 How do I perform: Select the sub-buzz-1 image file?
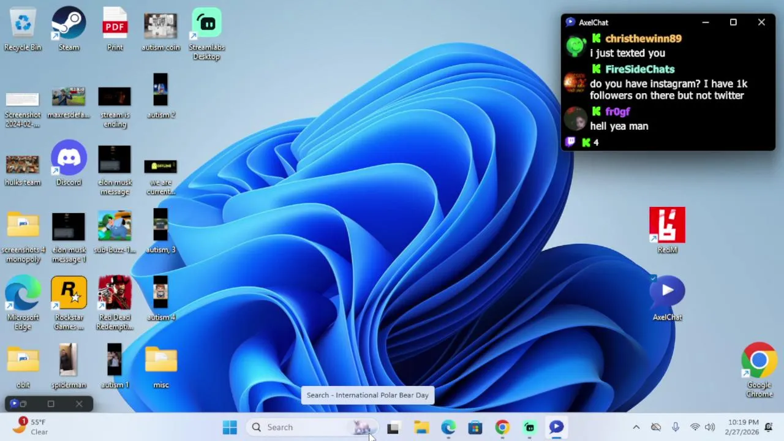tap(115, 233)
